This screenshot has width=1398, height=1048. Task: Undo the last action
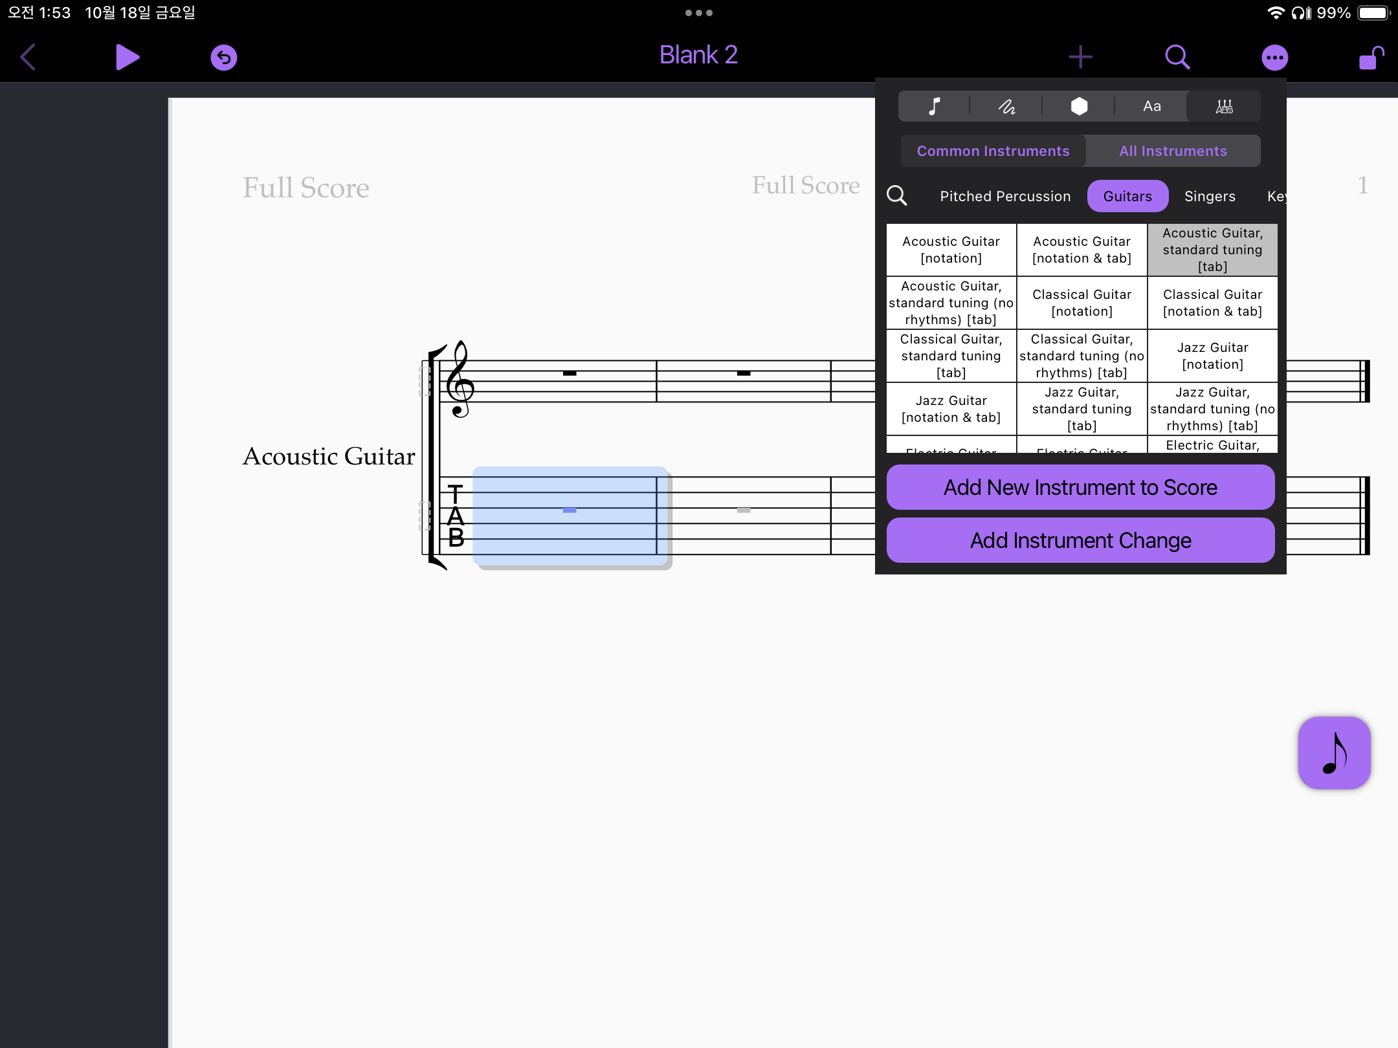(223, 58)
